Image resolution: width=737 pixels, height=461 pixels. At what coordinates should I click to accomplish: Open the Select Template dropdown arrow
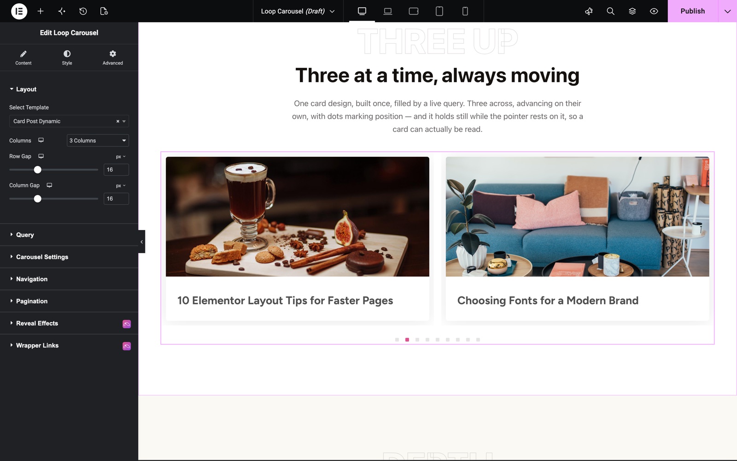tap(124, 121)
